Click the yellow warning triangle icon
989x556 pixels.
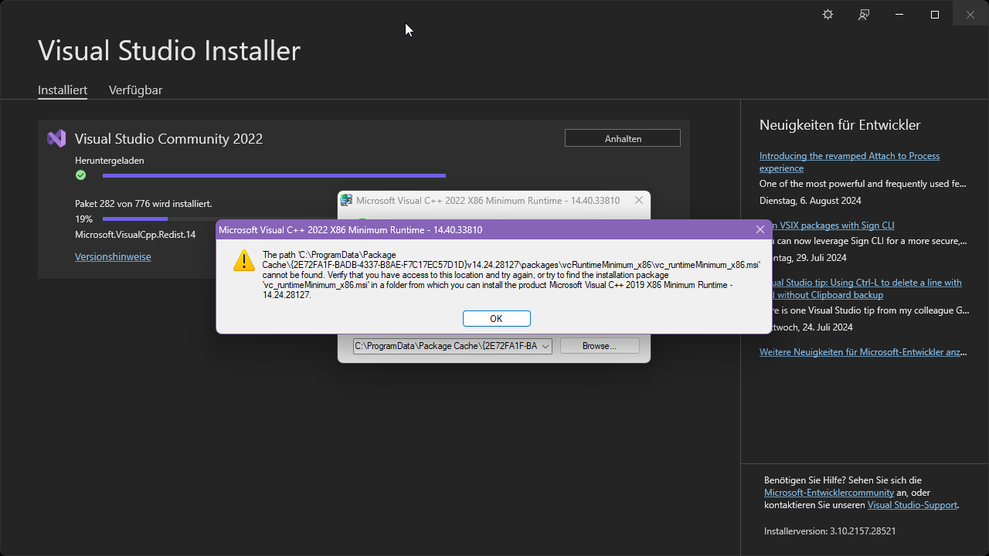click(x=244, y=260)
